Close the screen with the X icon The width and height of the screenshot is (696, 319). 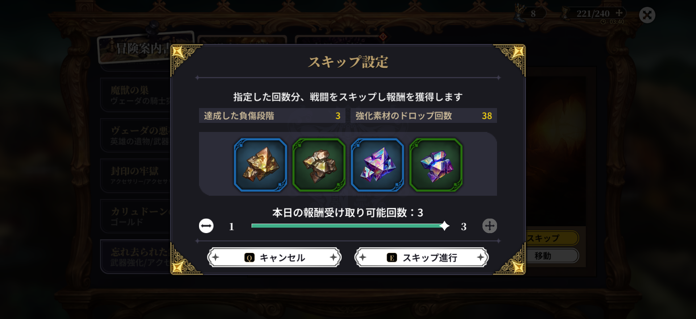[x=647, y=15]
